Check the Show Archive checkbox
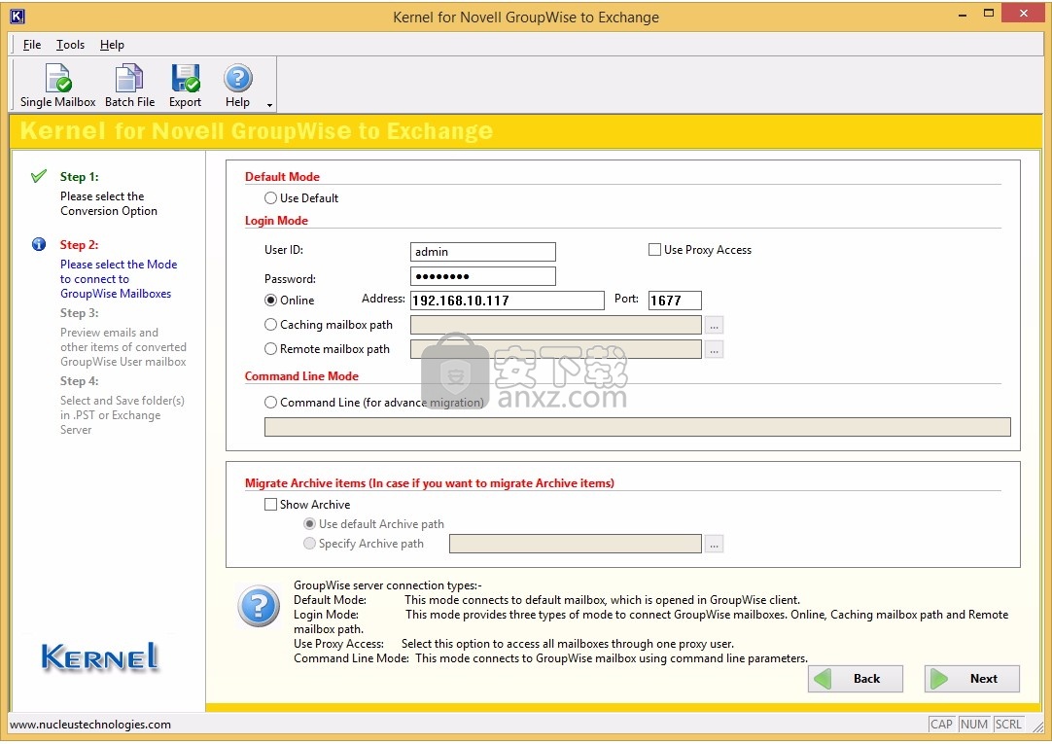1052x744 pixels. 270,505
